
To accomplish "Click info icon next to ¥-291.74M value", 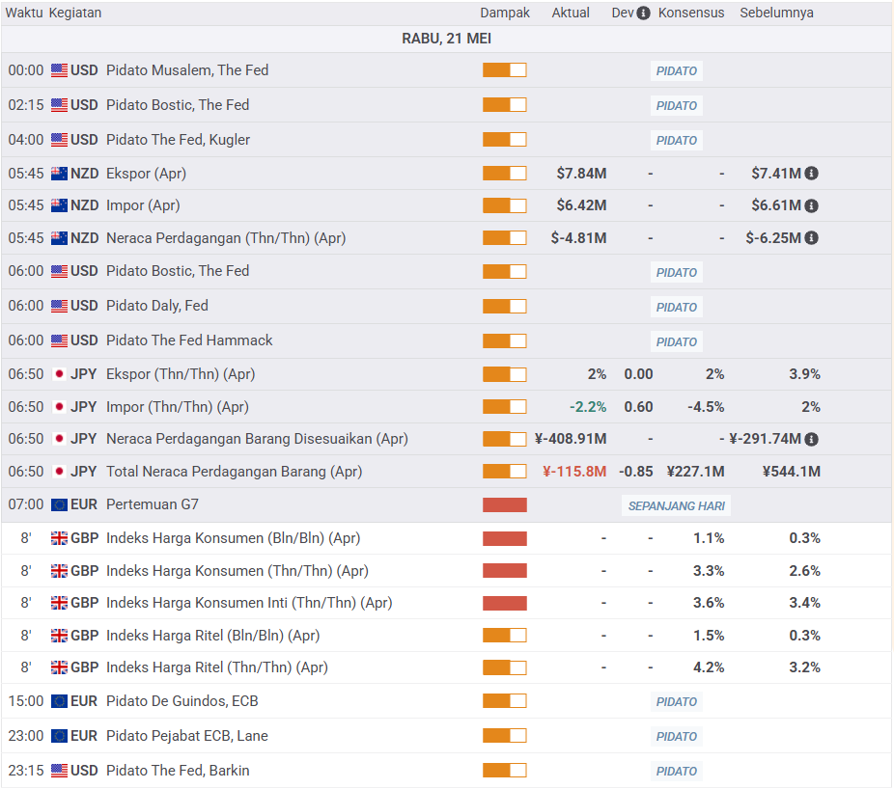I will click(812, 439).
